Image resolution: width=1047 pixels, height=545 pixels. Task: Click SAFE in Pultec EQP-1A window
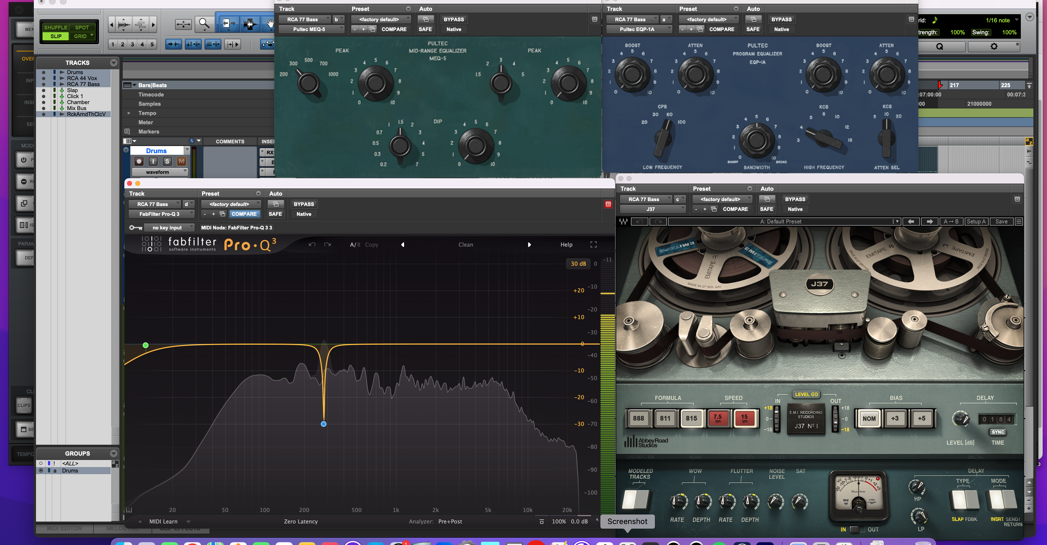point(753,29)
